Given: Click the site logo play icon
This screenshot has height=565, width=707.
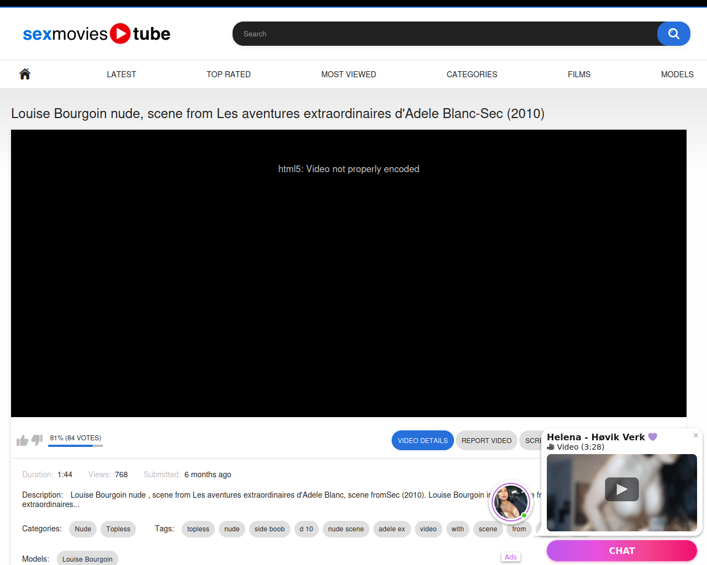Looking at the screenshot, I should (120, 34).
